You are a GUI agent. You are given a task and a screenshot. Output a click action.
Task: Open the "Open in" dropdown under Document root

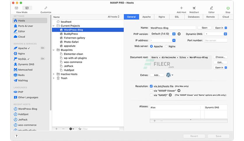[220, 68]
